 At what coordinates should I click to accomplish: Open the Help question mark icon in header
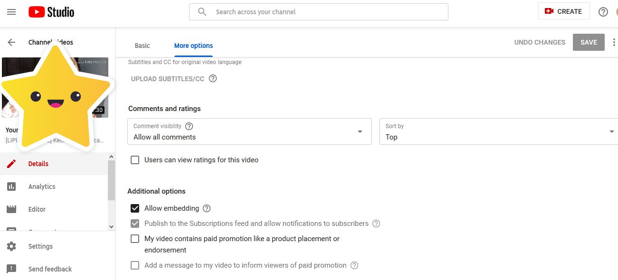pos(603,12)
